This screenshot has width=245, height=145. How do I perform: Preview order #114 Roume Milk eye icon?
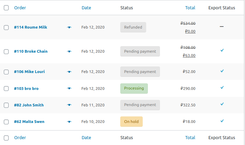[x=69, y=27]
